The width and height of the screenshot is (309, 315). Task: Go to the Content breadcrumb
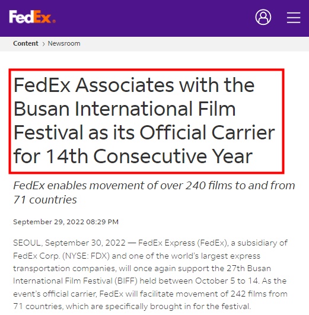click(26, 43)
